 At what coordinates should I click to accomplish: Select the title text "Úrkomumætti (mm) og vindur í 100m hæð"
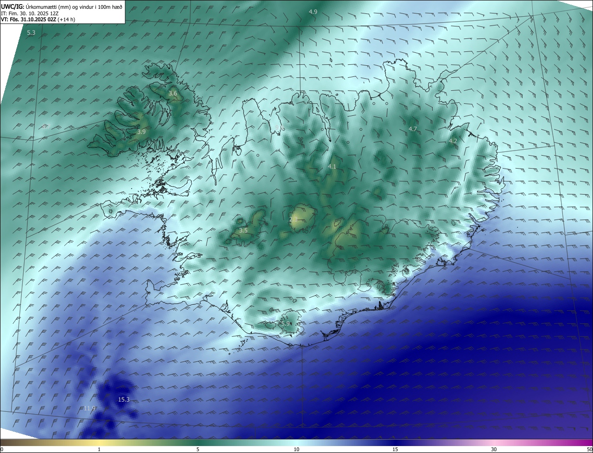tap(74, 6)
